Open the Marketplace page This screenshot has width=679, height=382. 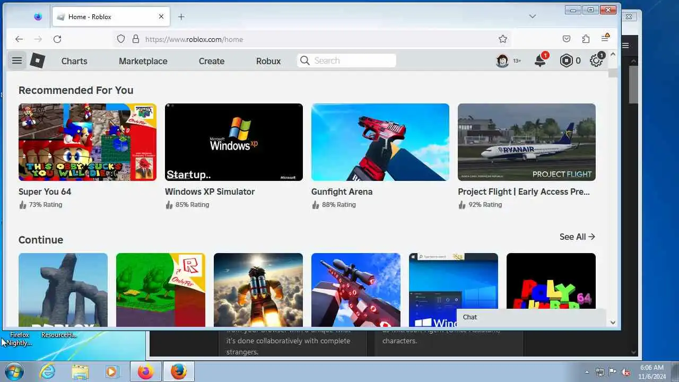tap(143, 61)
